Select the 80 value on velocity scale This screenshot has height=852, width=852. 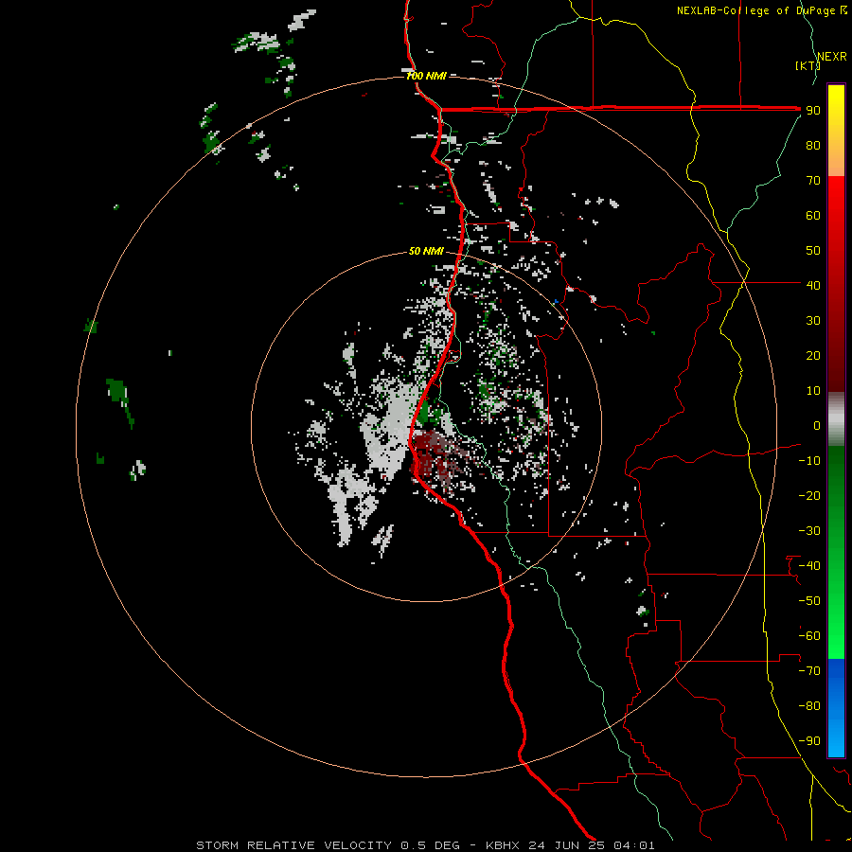[x=813, y=146]
